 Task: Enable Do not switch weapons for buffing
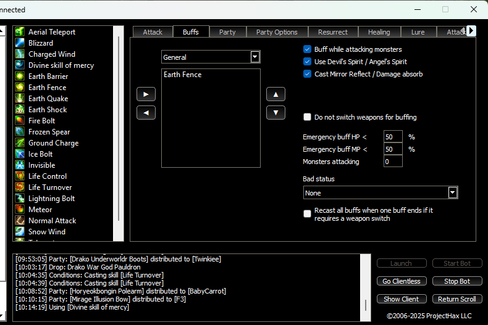[x=308, y=117]
